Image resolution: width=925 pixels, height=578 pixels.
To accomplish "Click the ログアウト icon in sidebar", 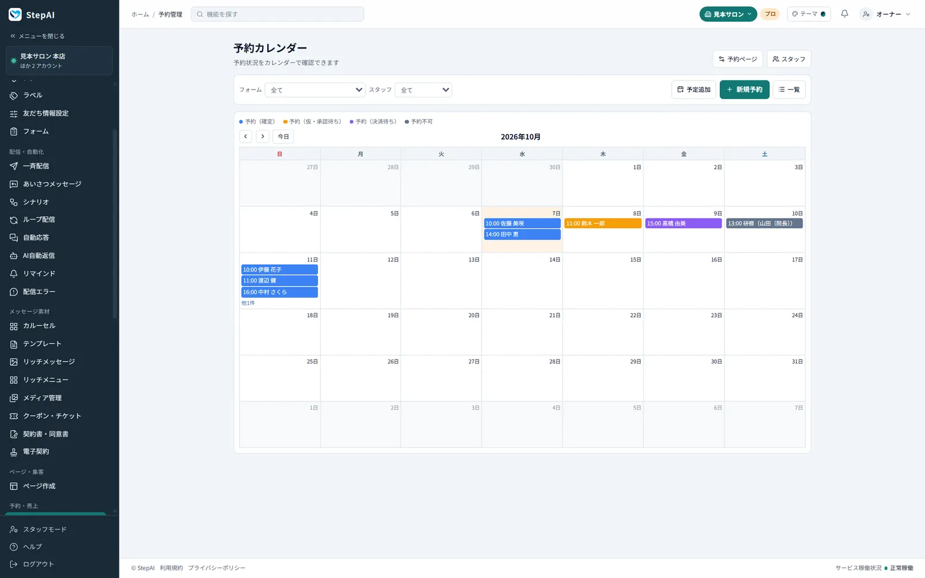I will tap(14, 564).
